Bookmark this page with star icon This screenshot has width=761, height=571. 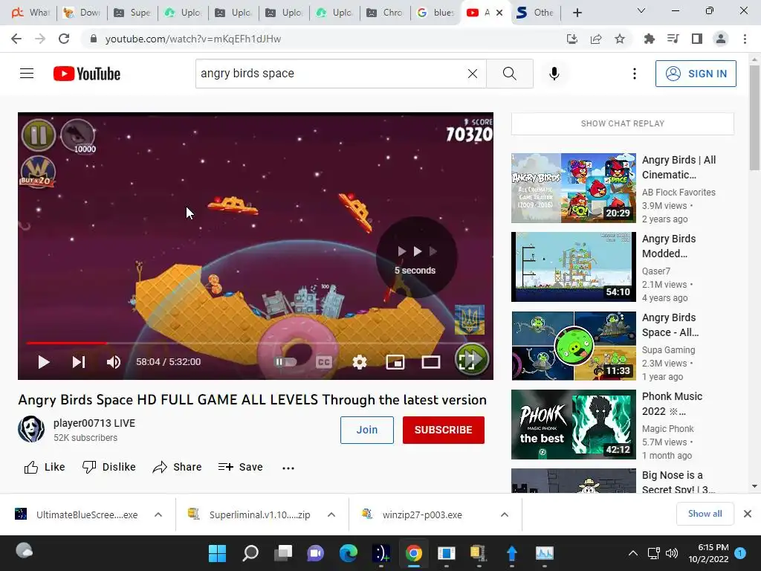point(620,39)
